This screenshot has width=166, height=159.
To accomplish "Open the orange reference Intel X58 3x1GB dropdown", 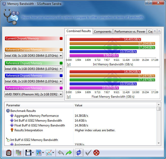I will pyautogui.click(x=34, y=56).
